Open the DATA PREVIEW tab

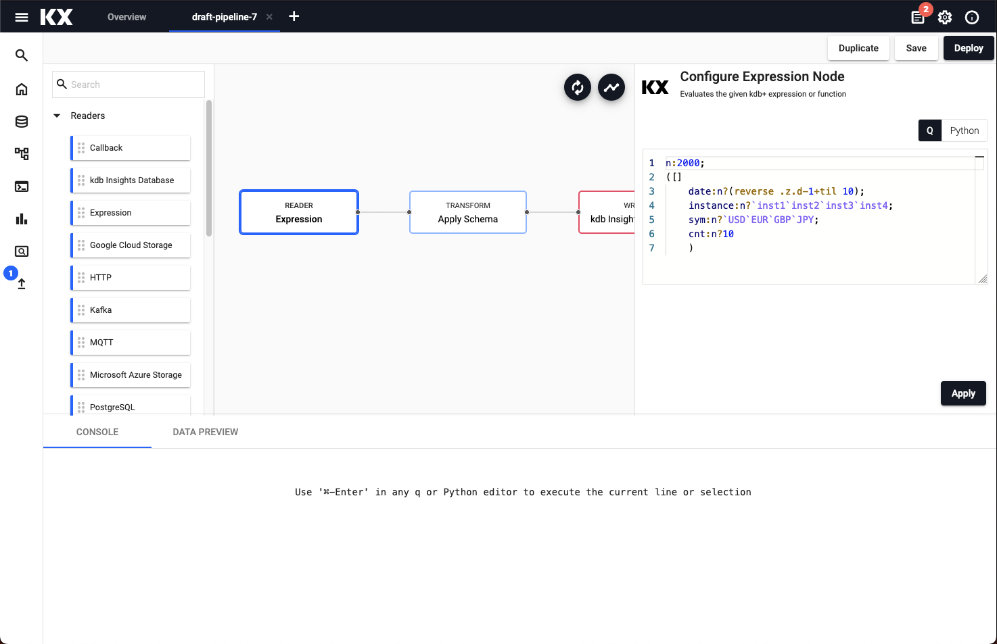(x=206, y=432)
